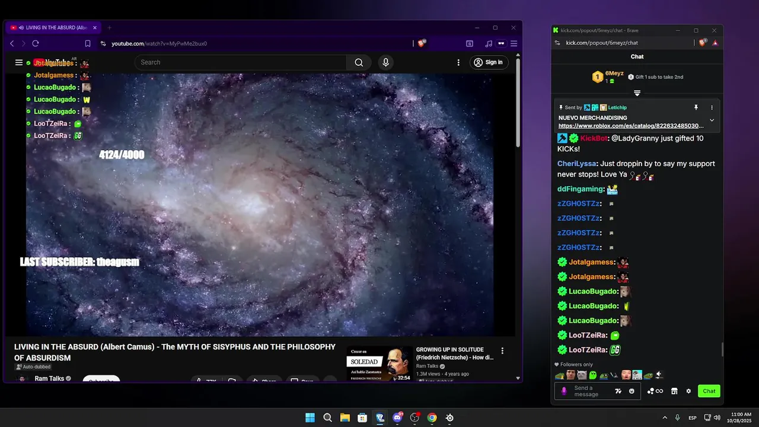Focus the YouTube Search field
759x427 pixels.
(x=240, y=62)
